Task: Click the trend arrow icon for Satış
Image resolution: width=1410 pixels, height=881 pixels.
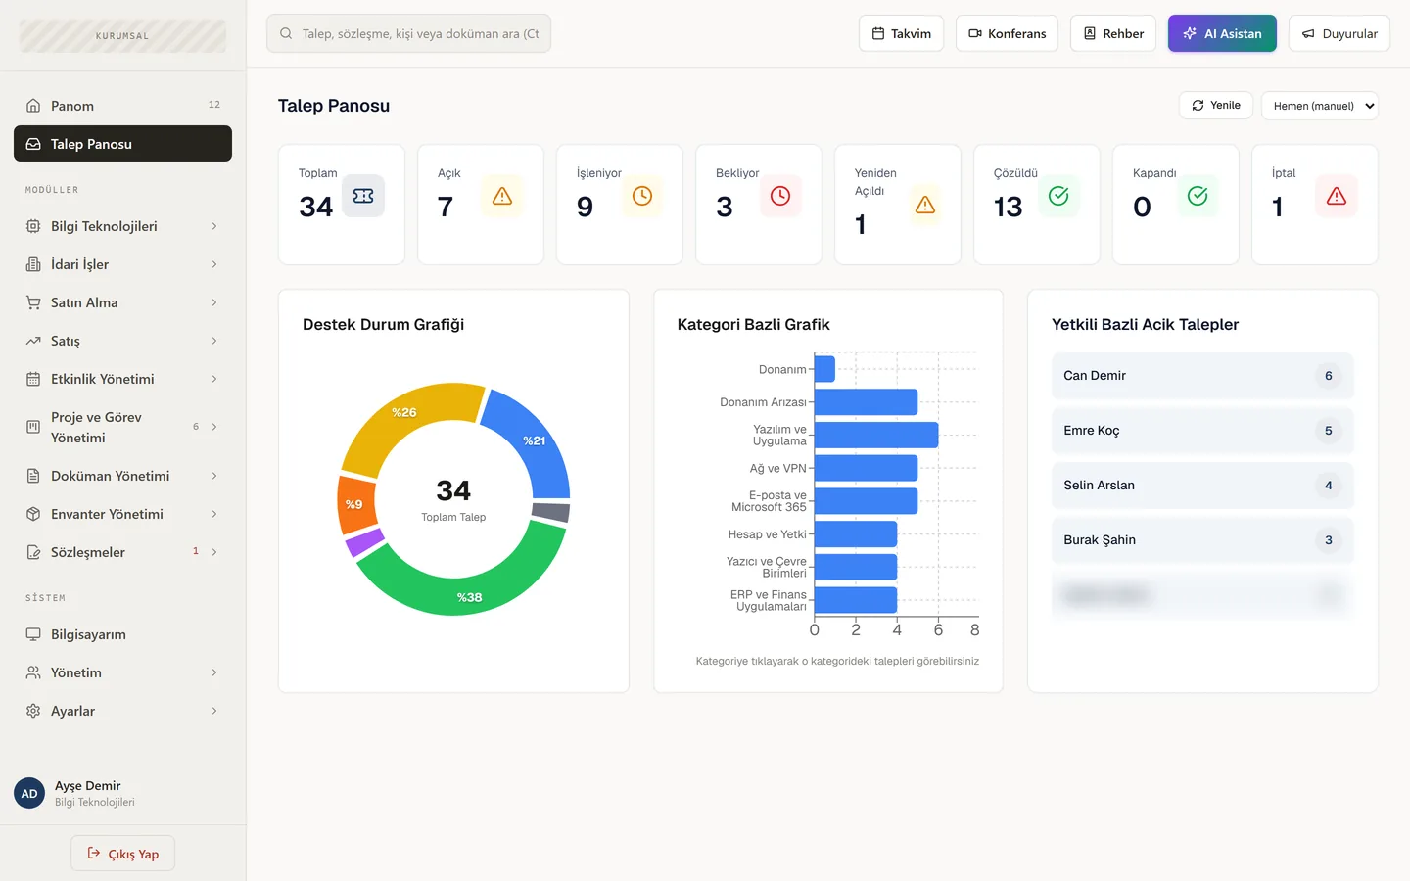Action: coord(33,341)
